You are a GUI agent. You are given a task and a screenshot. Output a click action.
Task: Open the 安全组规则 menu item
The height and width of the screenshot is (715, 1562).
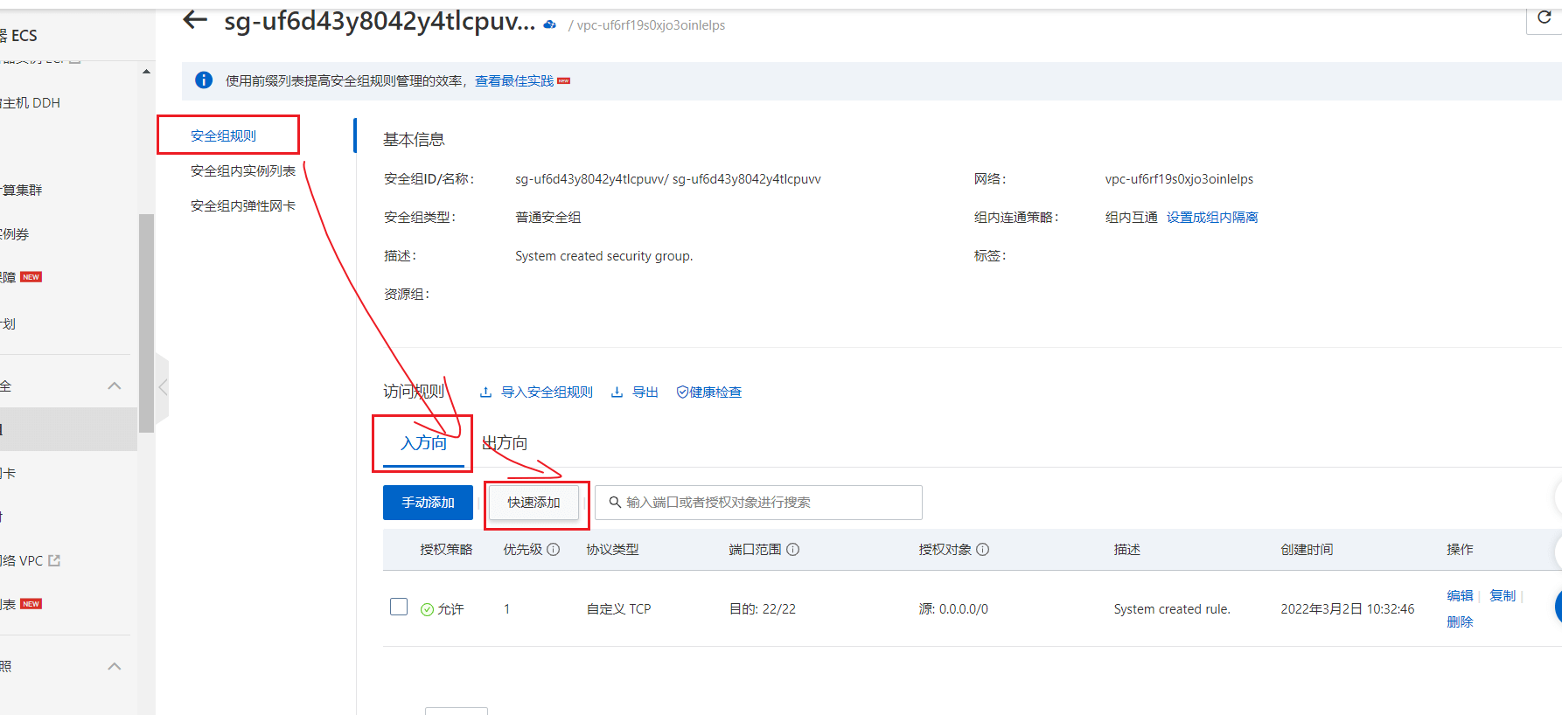click(x=223, y=135)
